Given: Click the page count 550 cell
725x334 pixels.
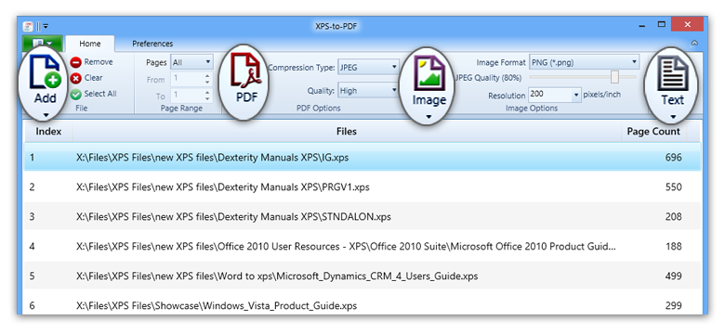Looking at the screenshot, I should point(674,187).
